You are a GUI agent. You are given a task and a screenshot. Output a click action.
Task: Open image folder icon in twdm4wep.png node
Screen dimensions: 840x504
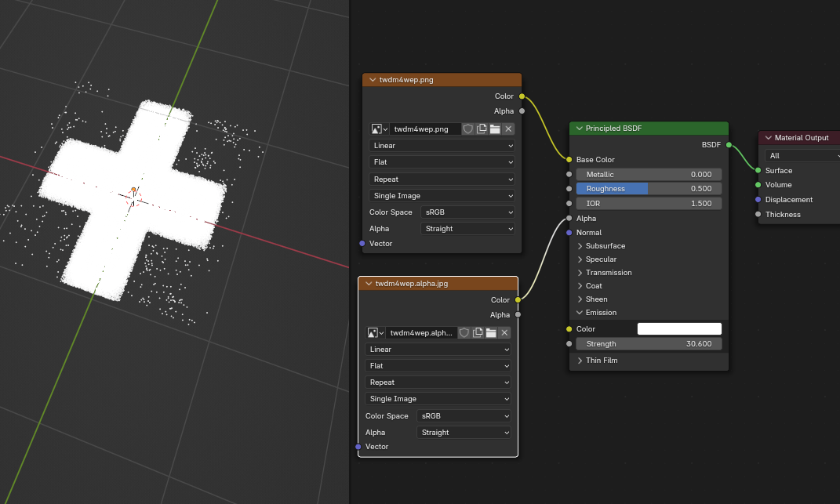pyautogui.click(x=495, y=129)
